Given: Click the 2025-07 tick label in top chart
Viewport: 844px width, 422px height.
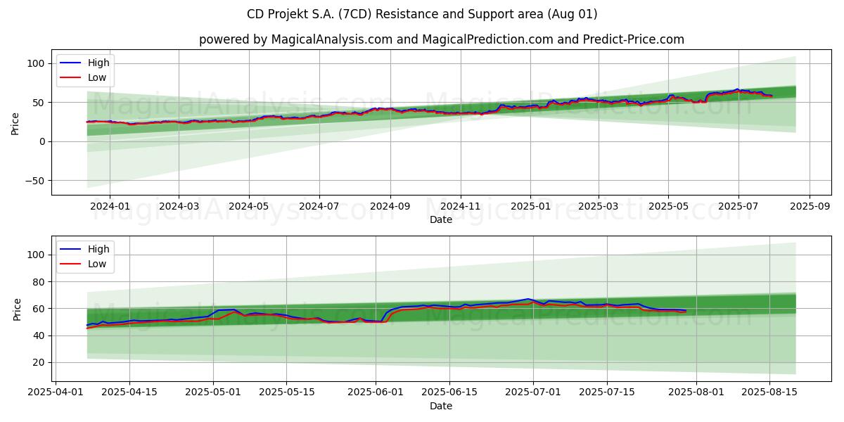Looking at the screenshot, I should (x=738, y=206).
